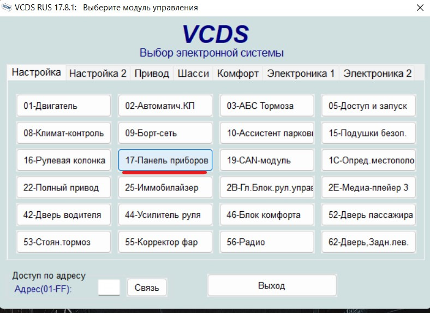Select 56-Радио module

pyautogui.click(x=267, y=242)
